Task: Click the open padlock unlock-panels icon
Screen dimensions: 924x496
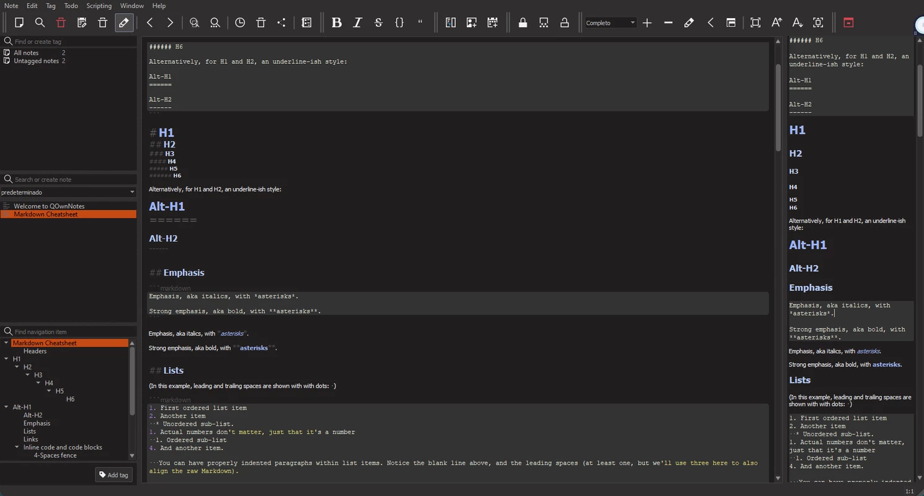Action: pyautogui.click(x=564, y=23)
